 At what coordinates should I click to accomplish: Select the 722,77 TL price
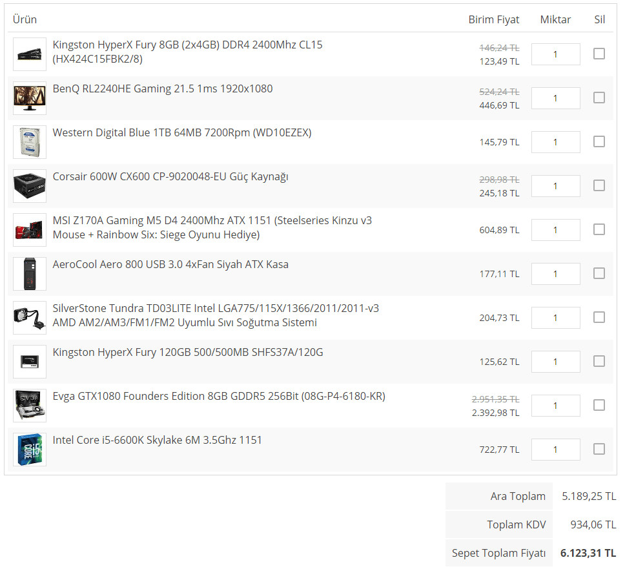point(499,450)
